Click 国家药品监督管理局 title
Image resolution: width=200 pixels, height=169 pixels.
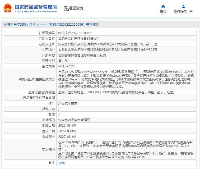pyautogui.click(x=36, y=7)
